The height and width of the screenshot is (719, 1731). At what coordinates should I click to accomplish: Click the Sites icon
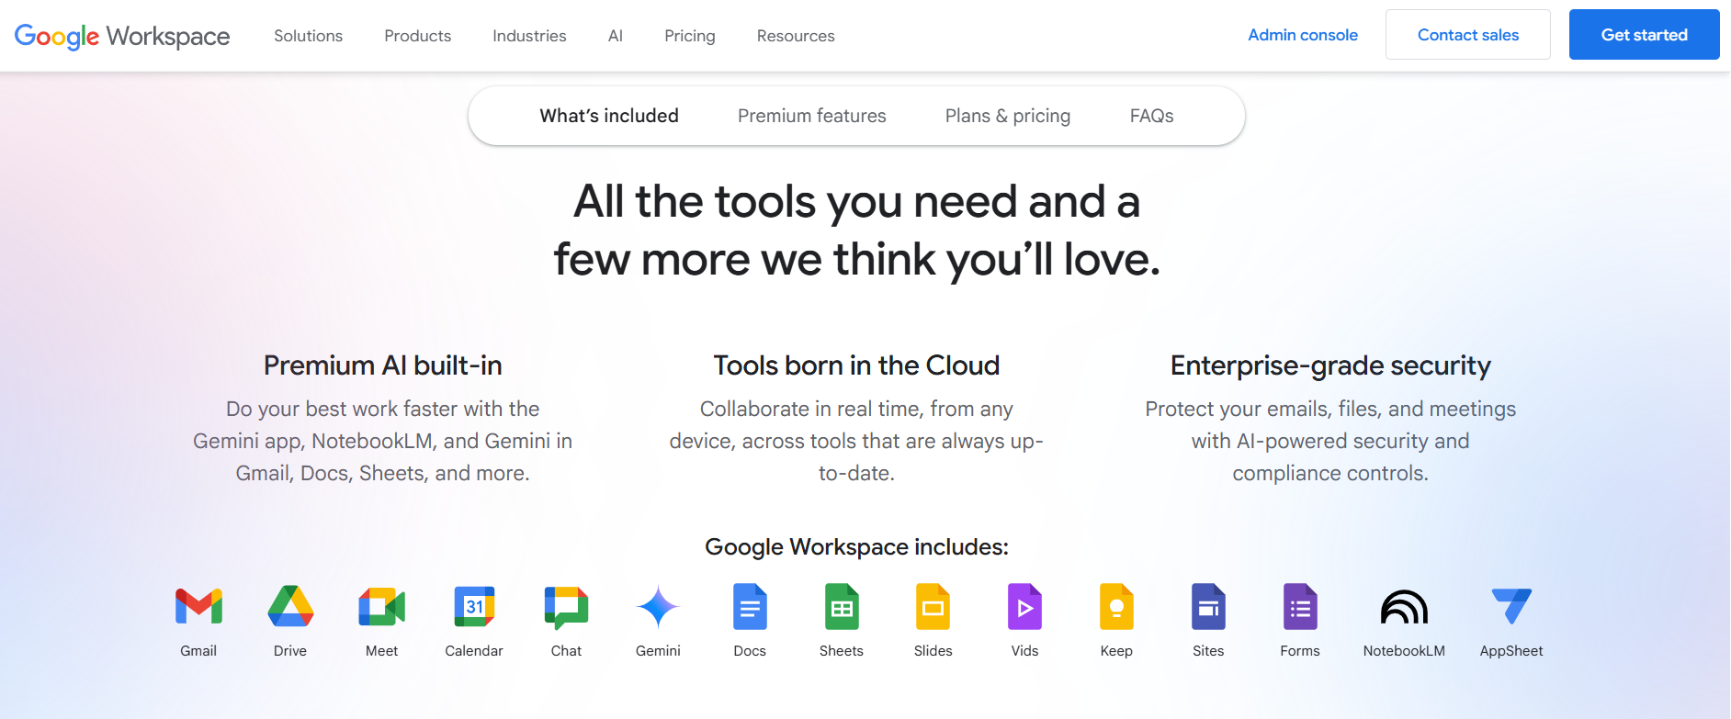pos(1208,607)
